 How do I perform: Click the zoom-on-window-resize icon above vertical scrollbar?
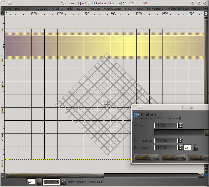(206, 13)
